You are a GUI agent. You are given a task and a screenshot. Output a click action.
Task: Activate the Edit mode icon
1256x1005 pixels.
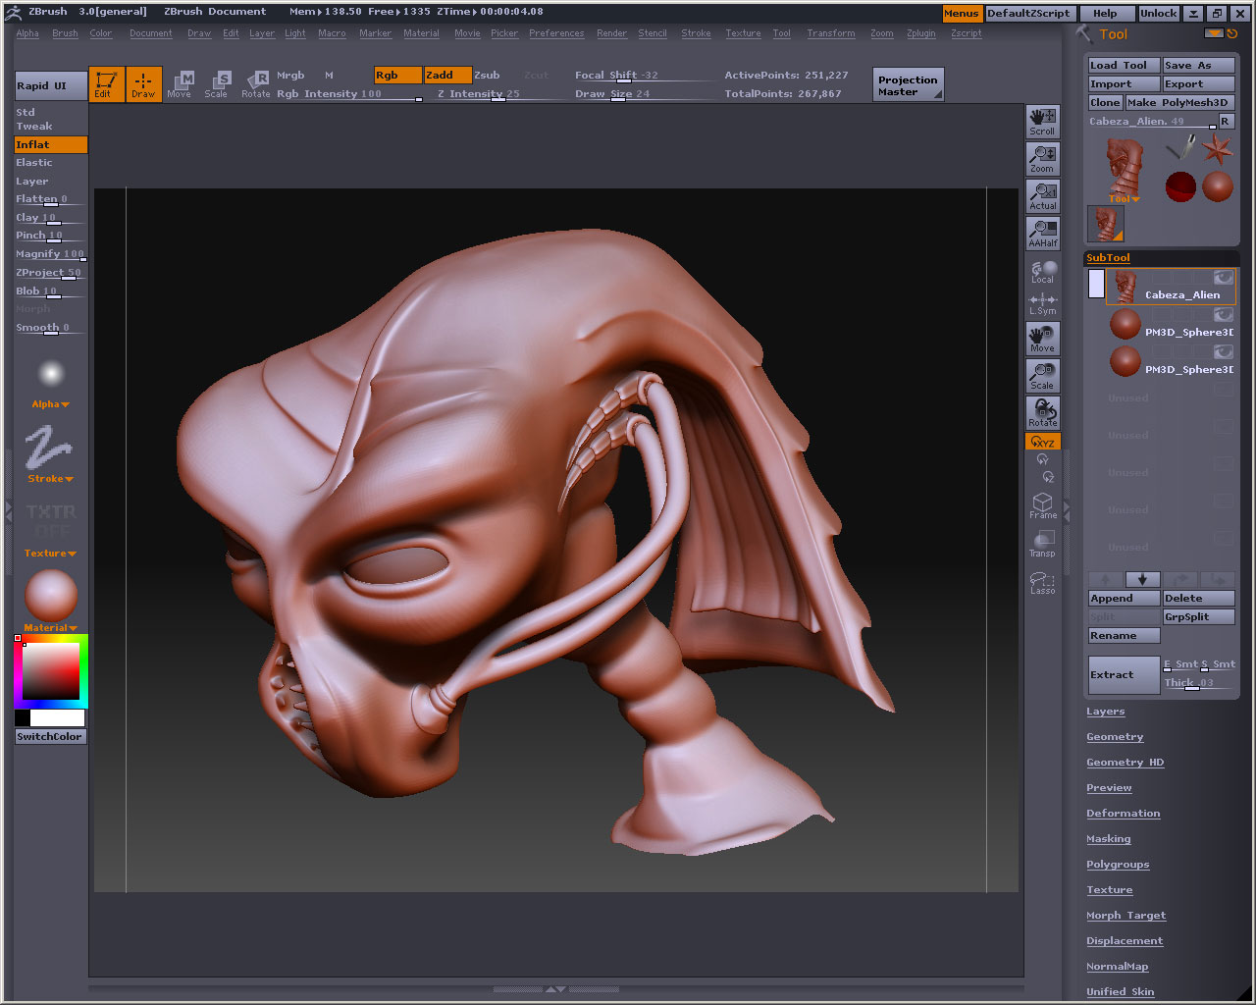[106, 84]
